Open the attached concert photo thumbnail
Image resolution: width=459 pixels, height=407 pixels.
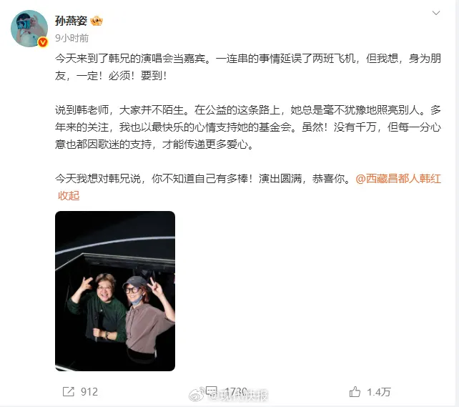[115, 291]
